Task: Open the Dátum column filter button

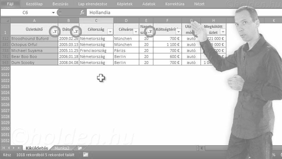Action: click(x=76, y=32)
